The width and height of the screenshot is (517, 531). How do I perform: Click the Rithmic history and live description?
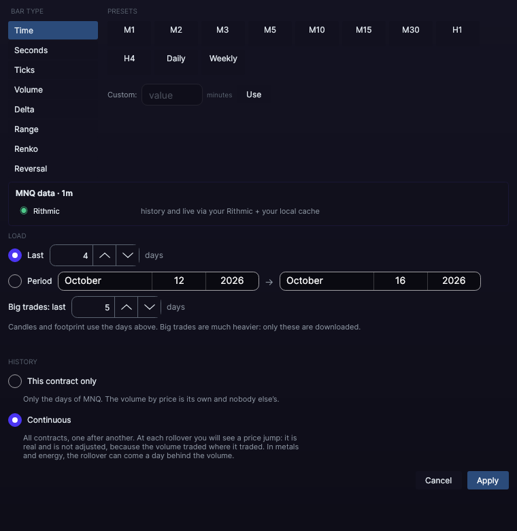tap(230, 211)
